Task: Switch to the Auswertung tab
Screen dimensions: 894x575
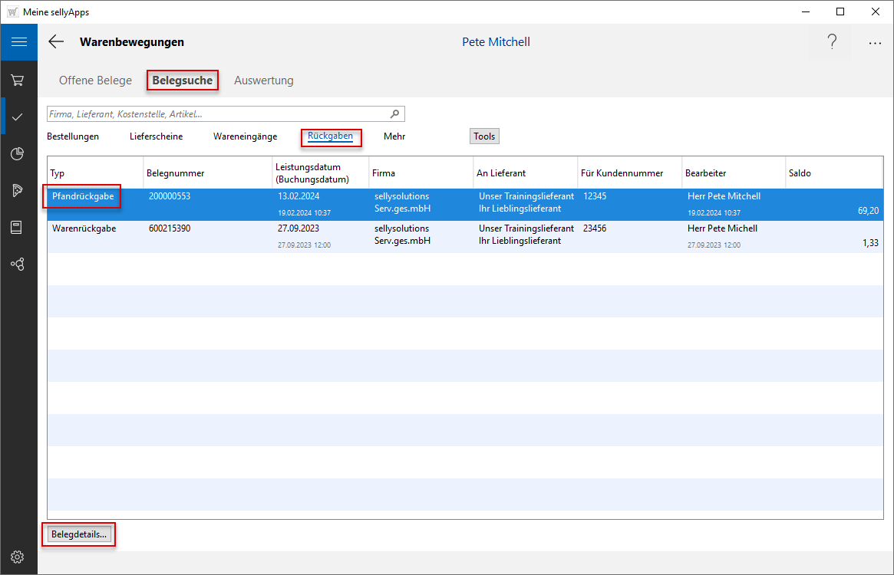Action: click(x=263, y=80)
